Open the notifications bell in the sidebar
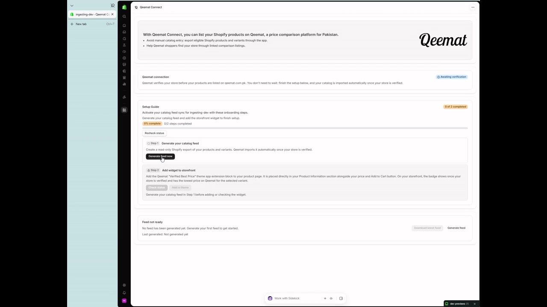 pyautogui.click(x=124, y=293)
